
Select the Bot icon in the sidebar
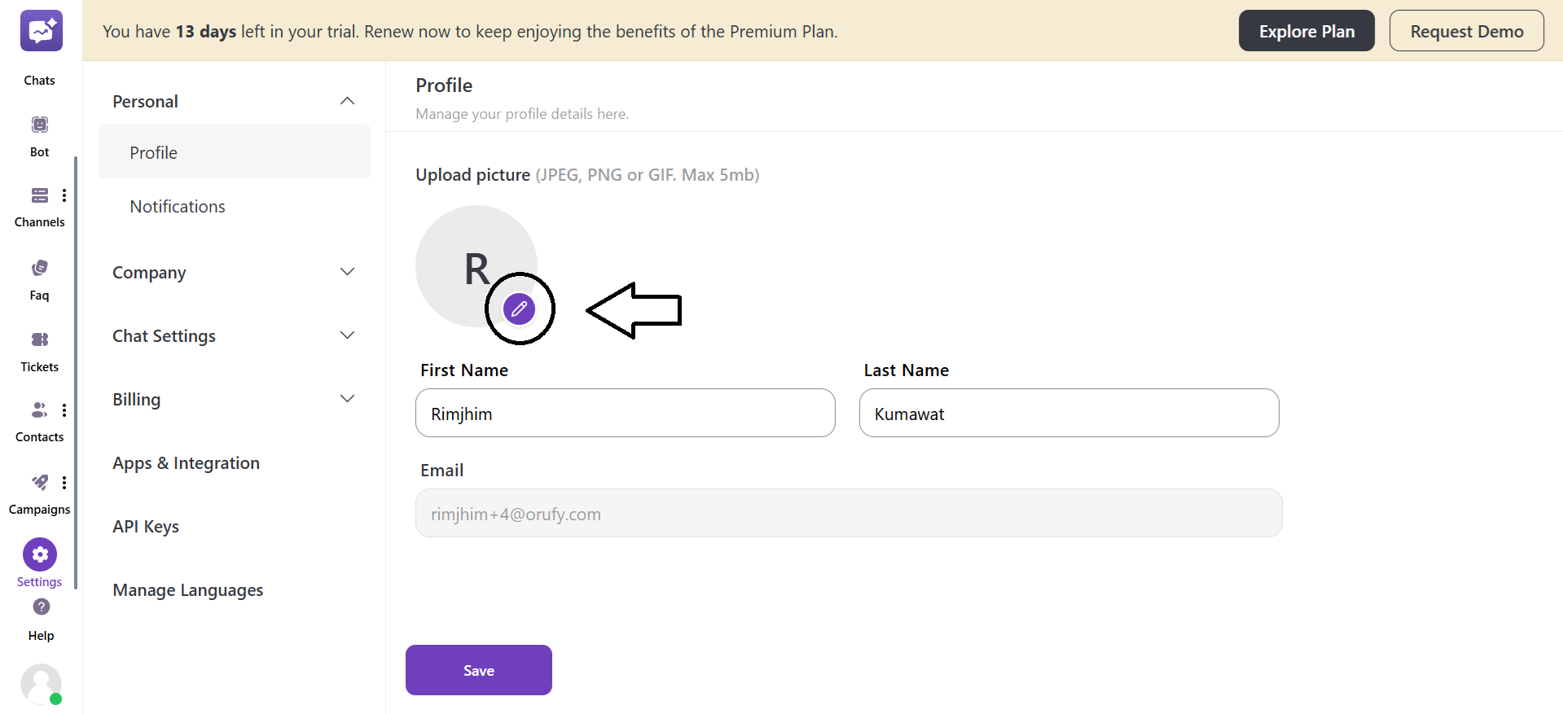(38, 125)
